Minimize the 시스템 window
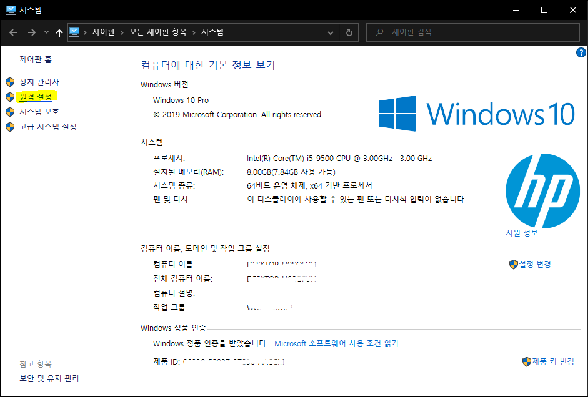The width and height of the screenshot is (588, 397). 516,10
